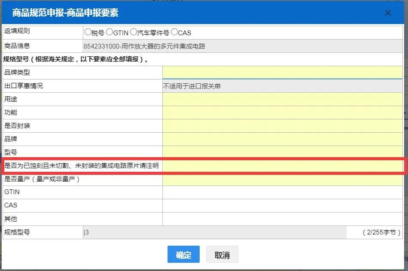Select the GTIN radio option
This screenshot has height=271, width=408.
coord(110,32)
